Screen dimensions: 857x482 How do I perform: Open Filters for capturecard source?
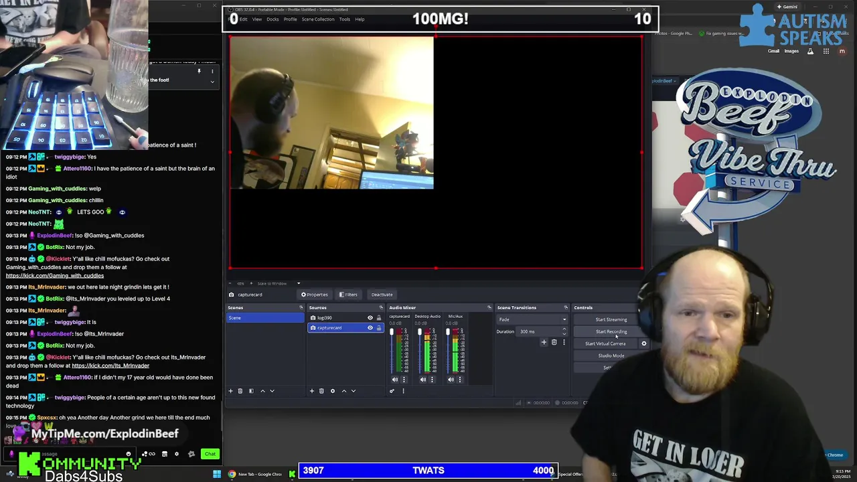tap(347, 295)
